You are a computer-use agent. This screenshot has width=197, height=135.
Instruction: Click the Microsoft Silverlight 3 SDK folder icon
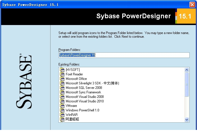62,83
